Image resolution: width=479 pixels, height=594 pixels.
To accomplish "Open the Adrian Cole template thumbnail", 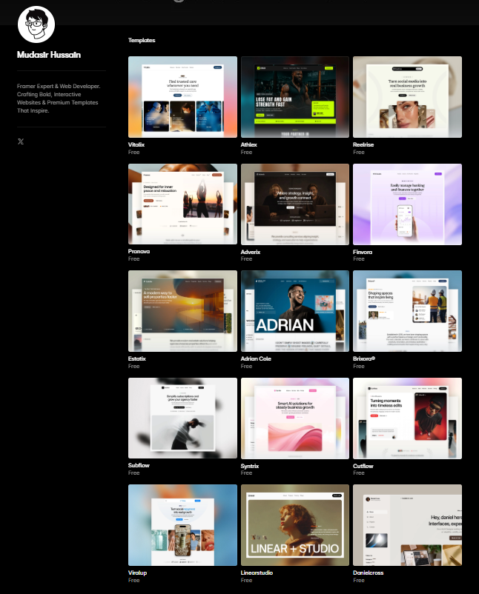I will coord(294,311).
